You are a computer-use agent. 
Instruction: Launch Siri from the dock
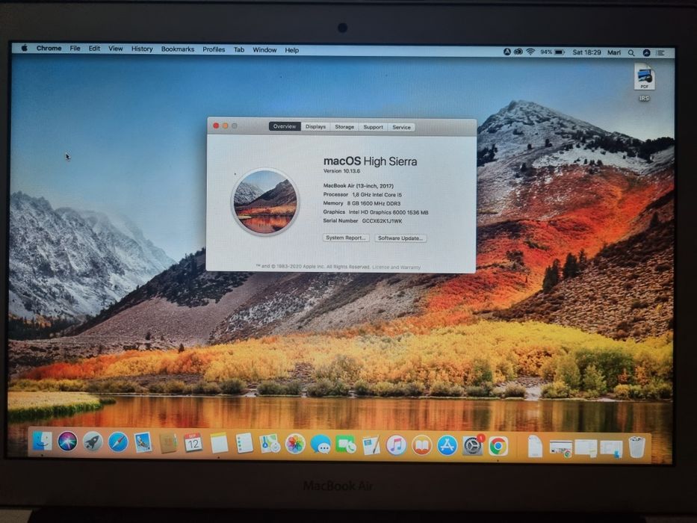[x=67, y=442]
